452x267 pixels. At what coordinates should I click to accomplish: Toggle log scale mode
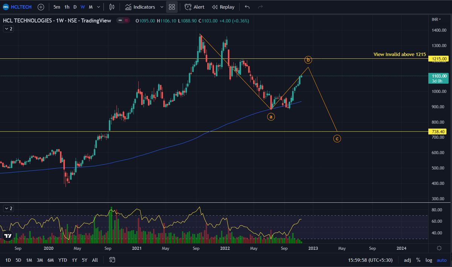(429, 260)
